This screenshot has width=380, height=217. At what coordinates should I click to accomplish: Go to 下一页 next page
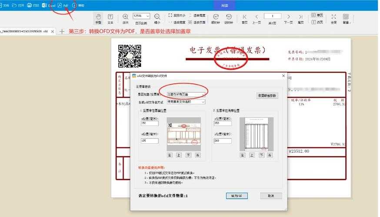pyautogui.click(x=288, y=19)
